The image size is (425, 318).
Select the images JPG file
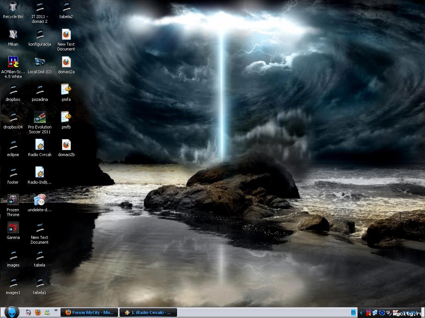[x=13, y=258]
